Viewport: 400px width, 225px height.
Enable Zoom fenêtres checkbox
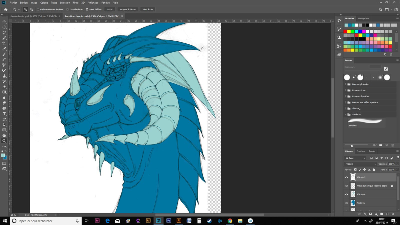(67, 9)
